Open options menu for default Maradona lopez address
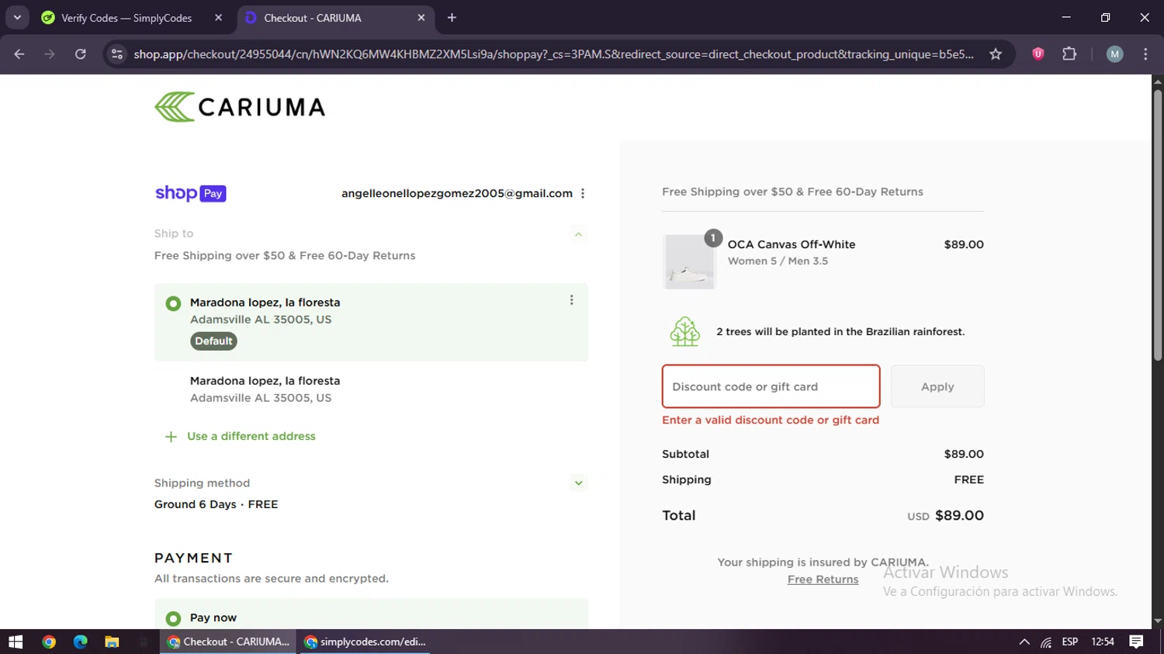The height and width of the screenshot is (654, 1164). [572, 300]
